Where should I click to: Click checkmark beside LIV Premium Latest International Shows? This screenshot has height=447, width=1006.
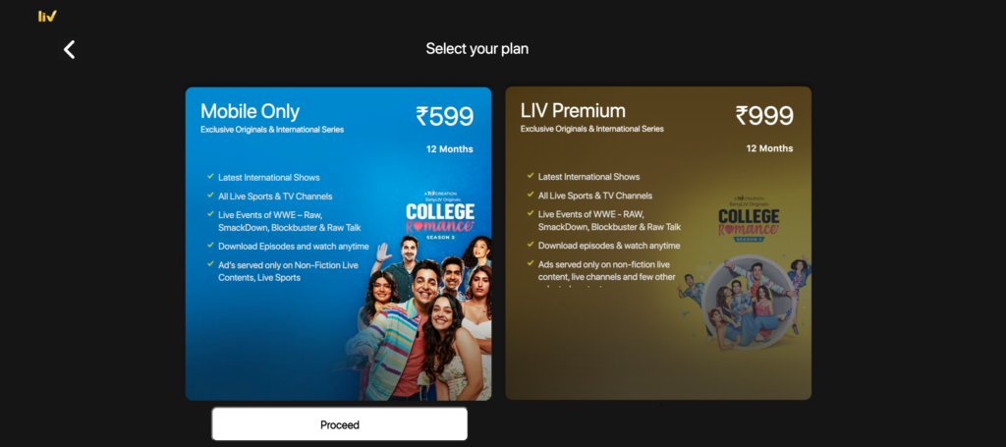click(531, 176)
